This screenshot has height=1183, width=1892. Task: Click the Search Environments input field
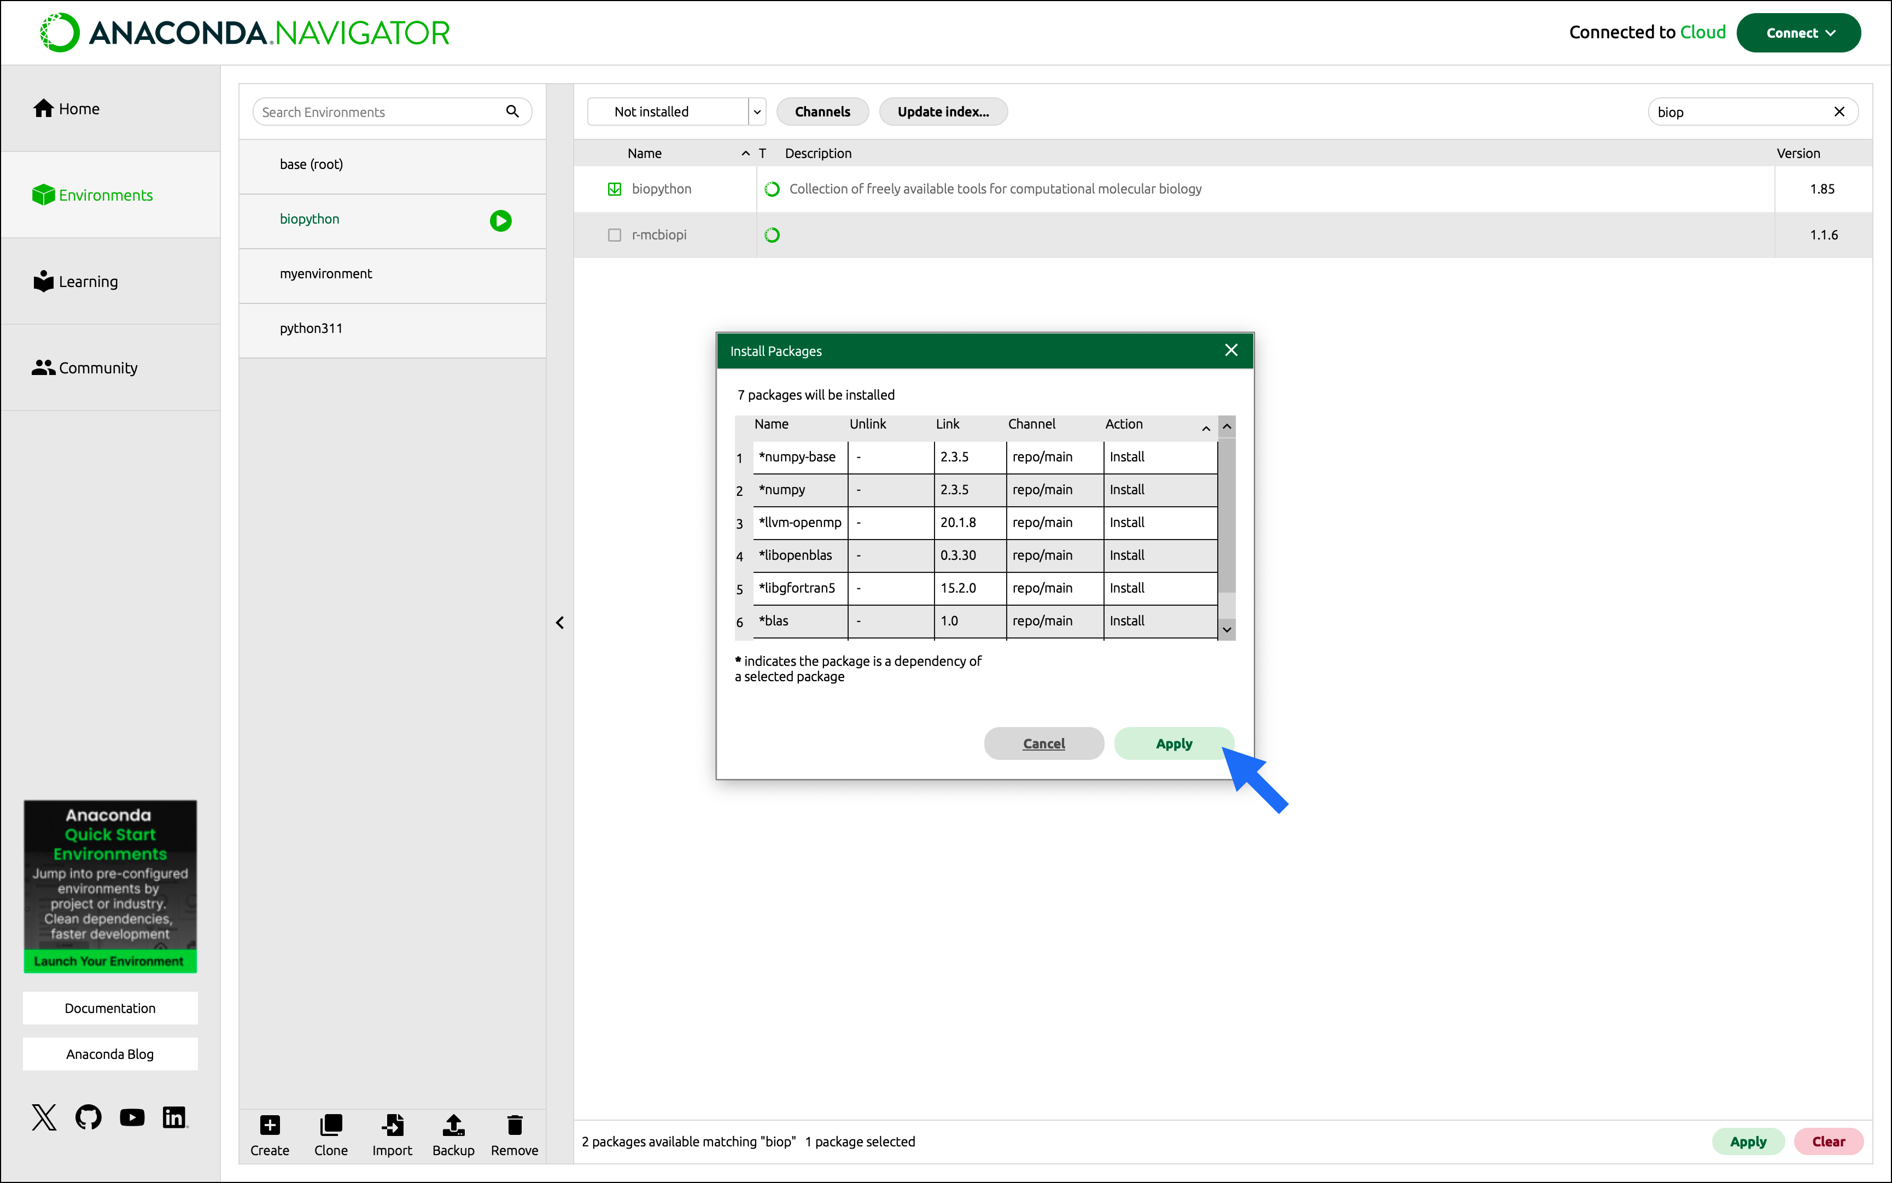tap(379, 112)
